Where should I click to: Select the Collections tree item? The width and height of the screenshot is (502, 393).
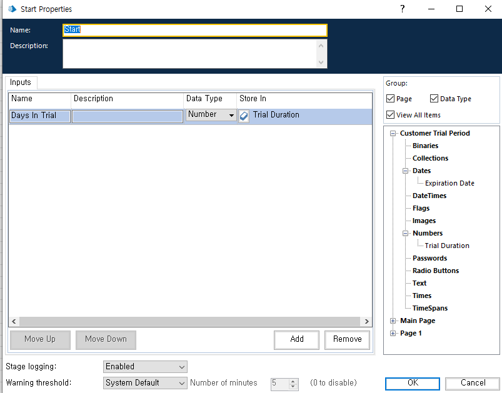coord(430,159)
